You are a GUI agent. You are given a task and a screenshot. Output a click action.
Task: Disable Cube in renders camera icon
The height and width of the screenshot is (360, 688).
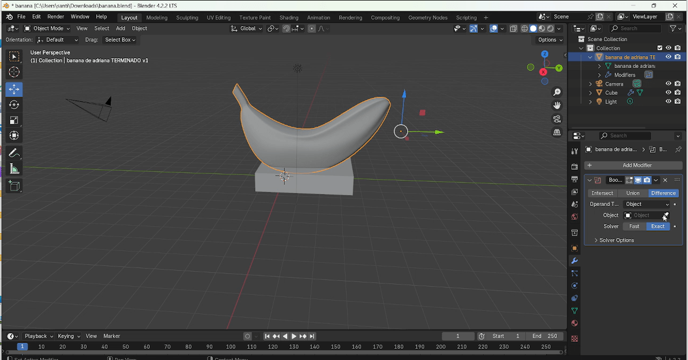pos(677,93)
